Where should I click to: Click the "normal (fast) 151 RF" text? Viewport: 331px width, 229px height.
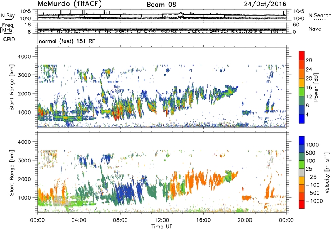click(x=67, y=41)
